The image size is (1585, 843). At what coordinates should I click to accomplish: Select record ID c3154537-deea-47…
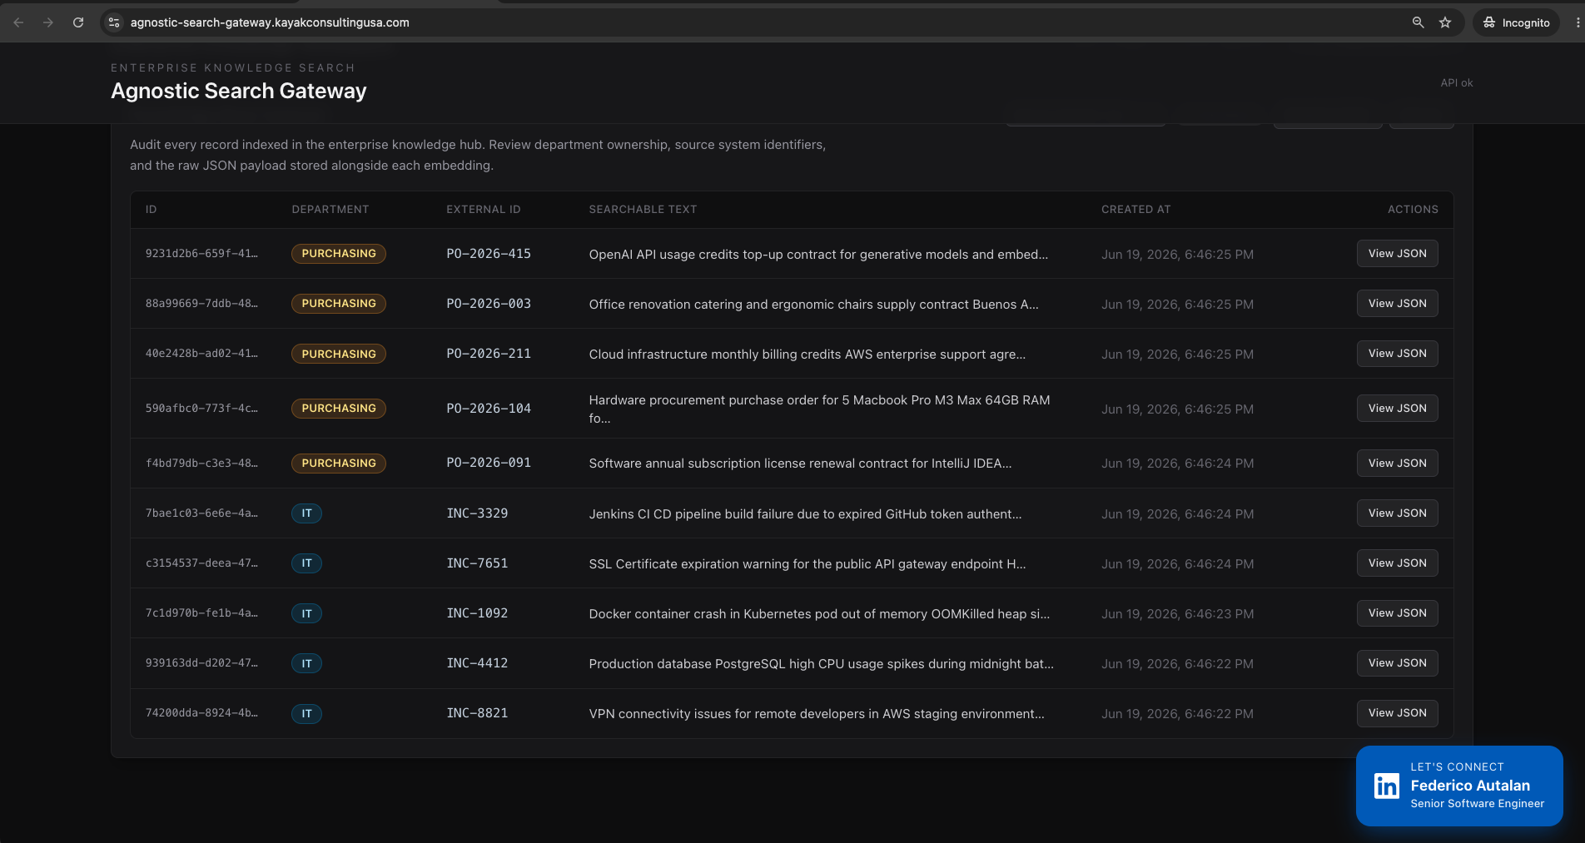(201, 563)
